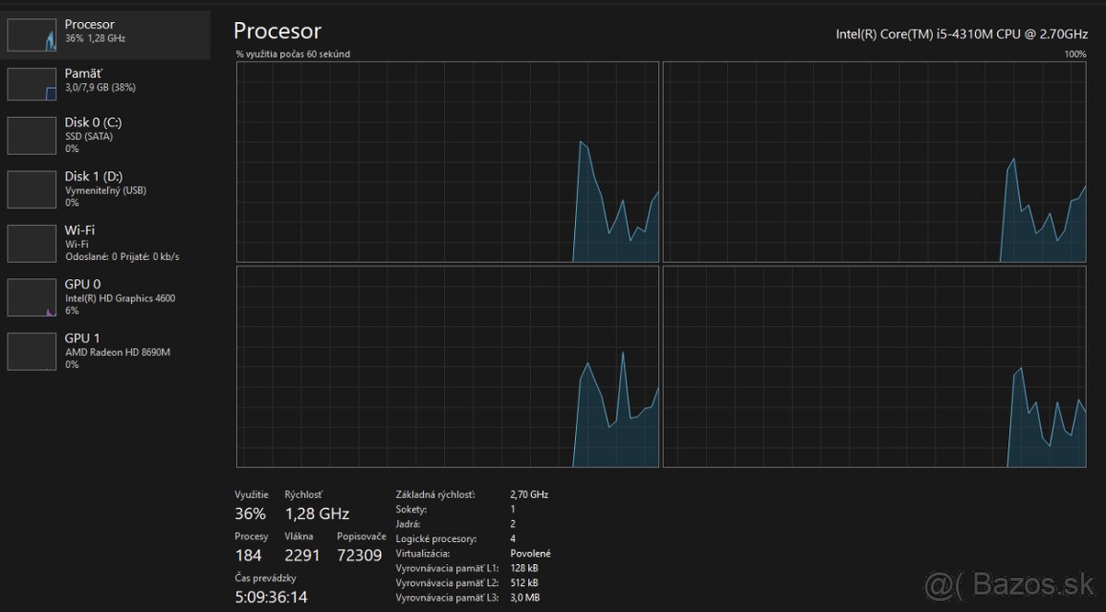Click the Čas prevádzky uptime value
This screenshot has width=1106, height=612.
pyautogui.click(x=271, y=597)
